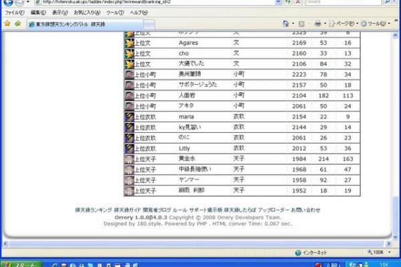Screen dimensions: 401x267
Task: Click the horizontal scrollbar right arrow
Action: (389, 244)
